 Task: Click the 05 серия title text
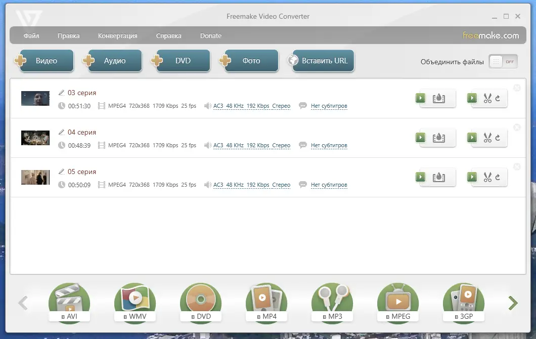(x=82, y=172)
